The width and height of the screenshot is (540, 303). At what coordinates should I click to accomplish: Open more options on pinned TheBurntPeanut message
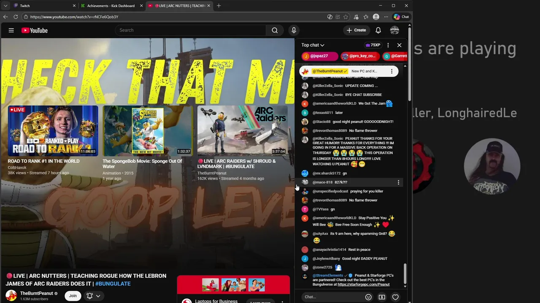click(x=391, y=71)
